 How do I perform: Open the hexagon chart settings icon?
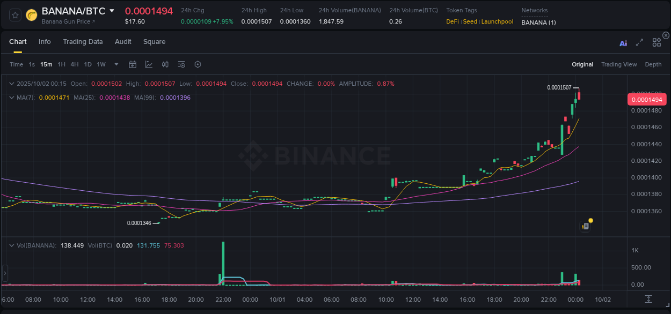coord(198,64)
